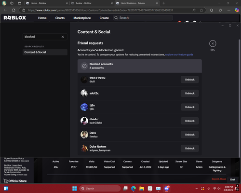Open the Roblox Marketplace page
The image size is (241, 193).
tap(82, 18)
